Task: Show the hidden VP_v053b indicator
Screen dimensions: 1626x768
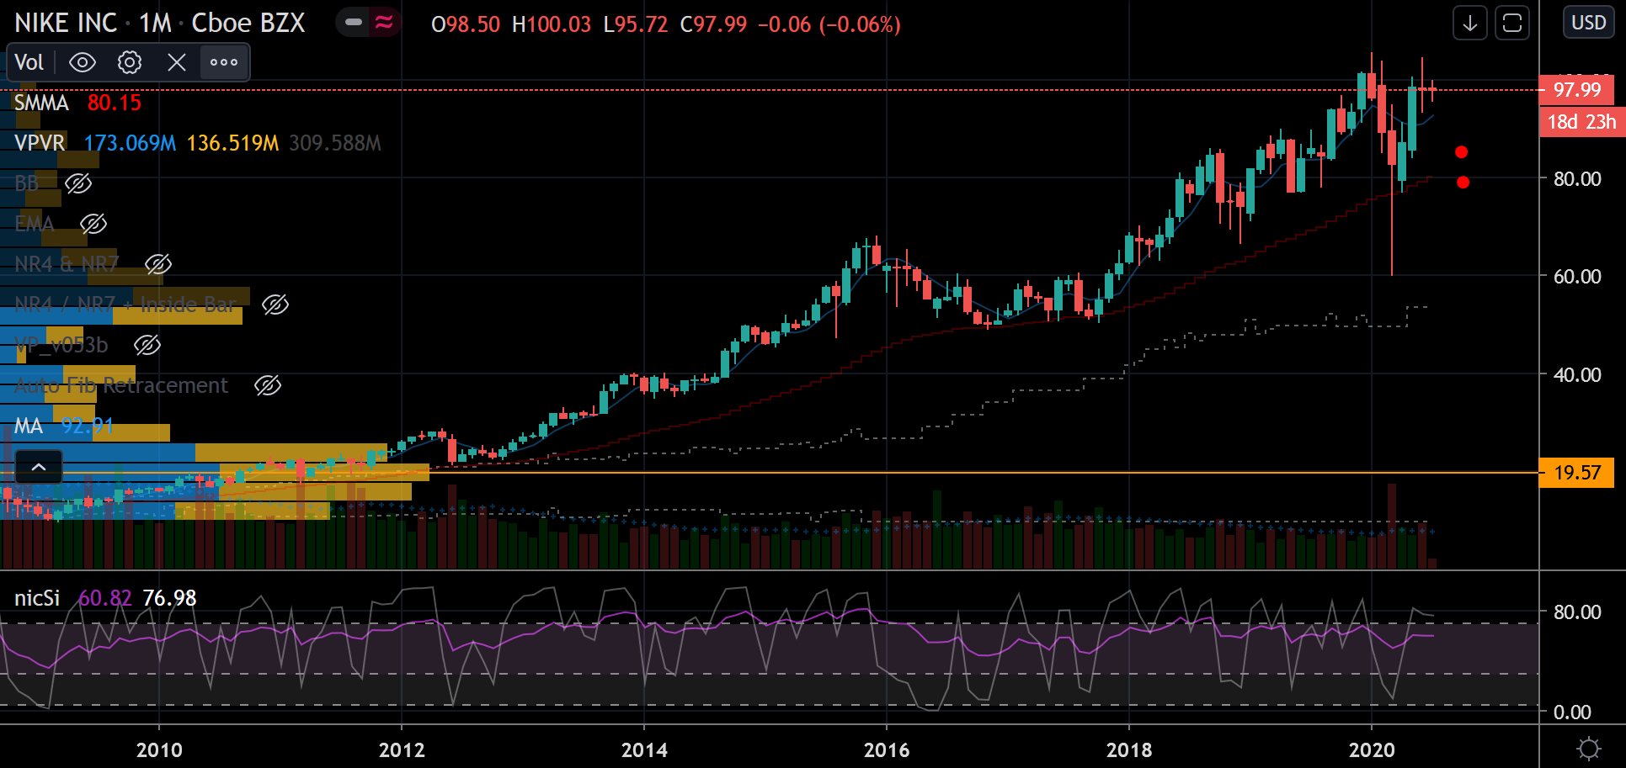Action: click(x=147, y=345)
